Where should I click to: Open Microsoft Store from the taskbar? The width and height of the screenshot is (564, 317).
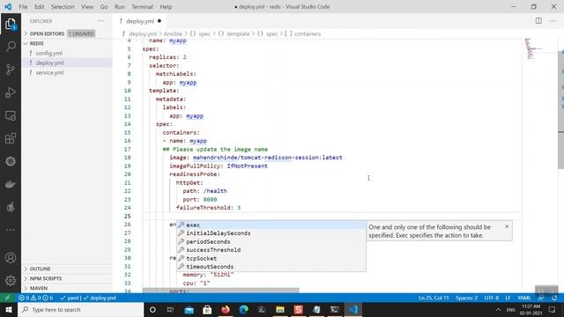(207, 309)
